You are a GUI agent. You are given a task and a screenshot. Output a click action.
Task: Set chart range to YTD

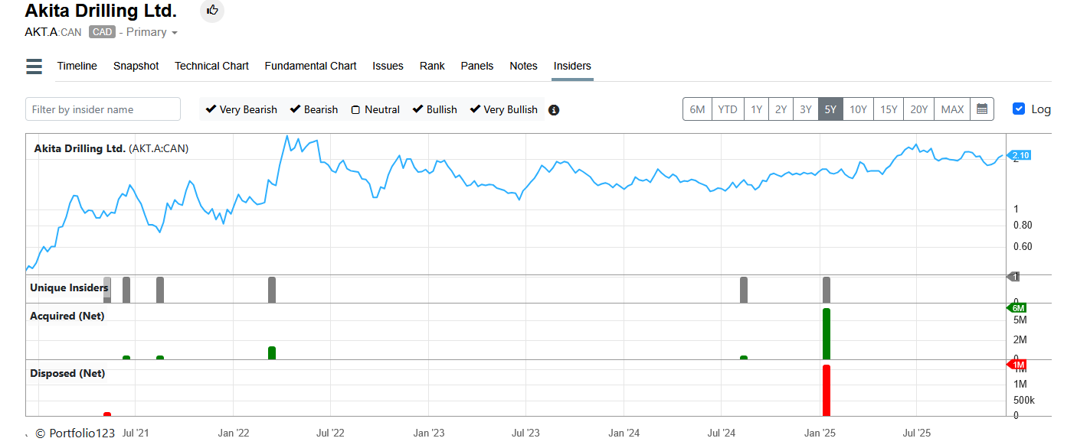727,109
